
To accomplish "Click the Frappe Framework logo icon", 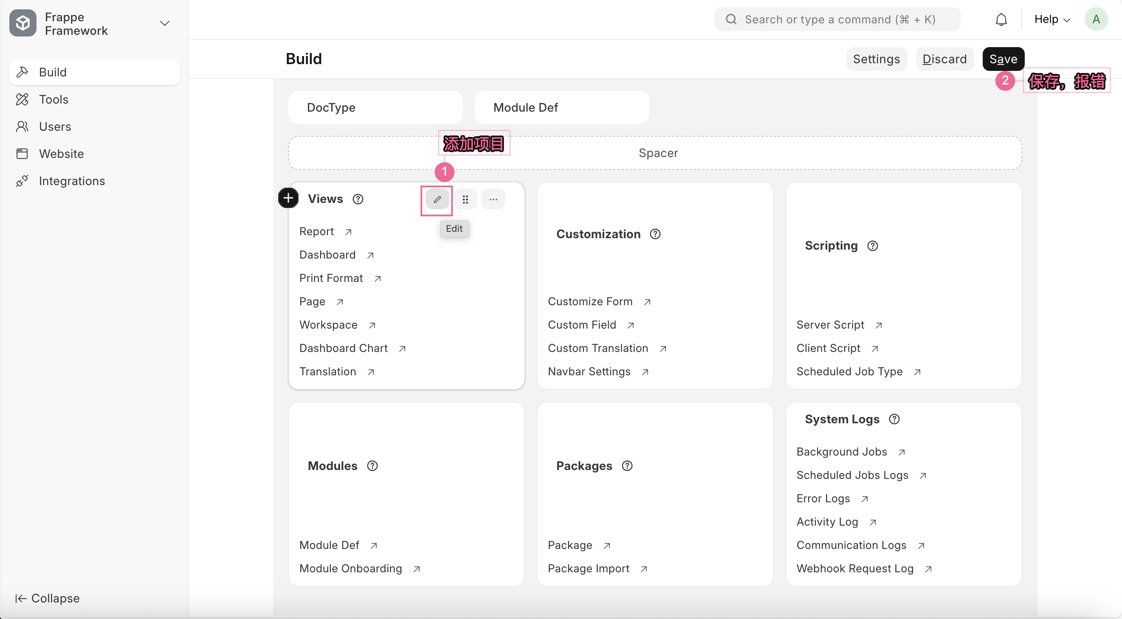I will 23,23.
